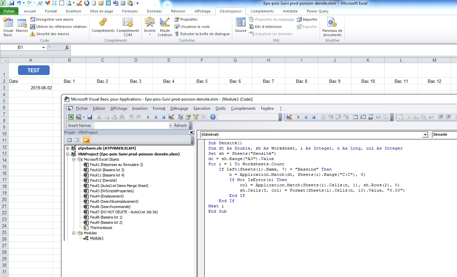The height and width of the screenshot is (277, 457).
Task: Toggle Mode Création in the ribbon
Action: 165,27
